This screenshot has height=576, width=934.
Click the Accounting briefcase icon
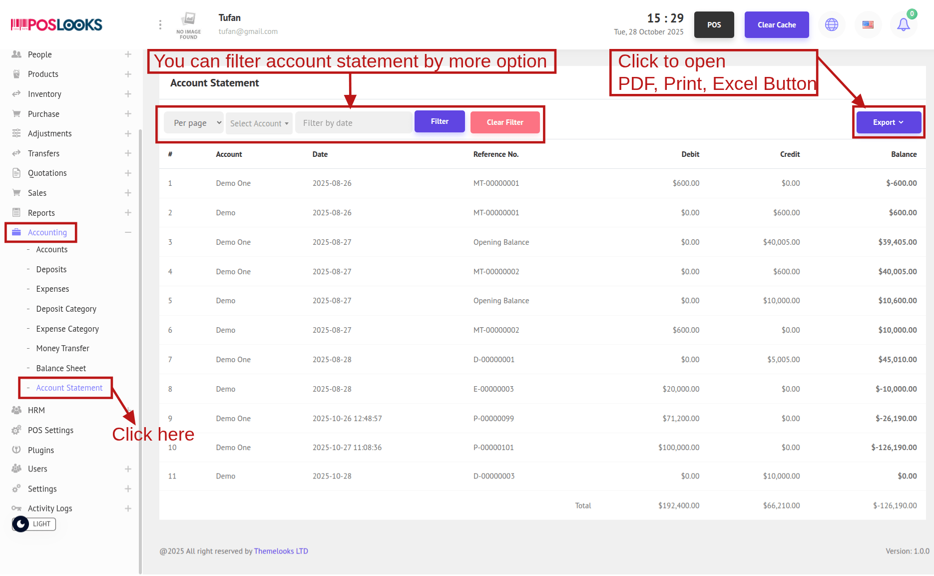pyautogui.click(x=16, y=232)
